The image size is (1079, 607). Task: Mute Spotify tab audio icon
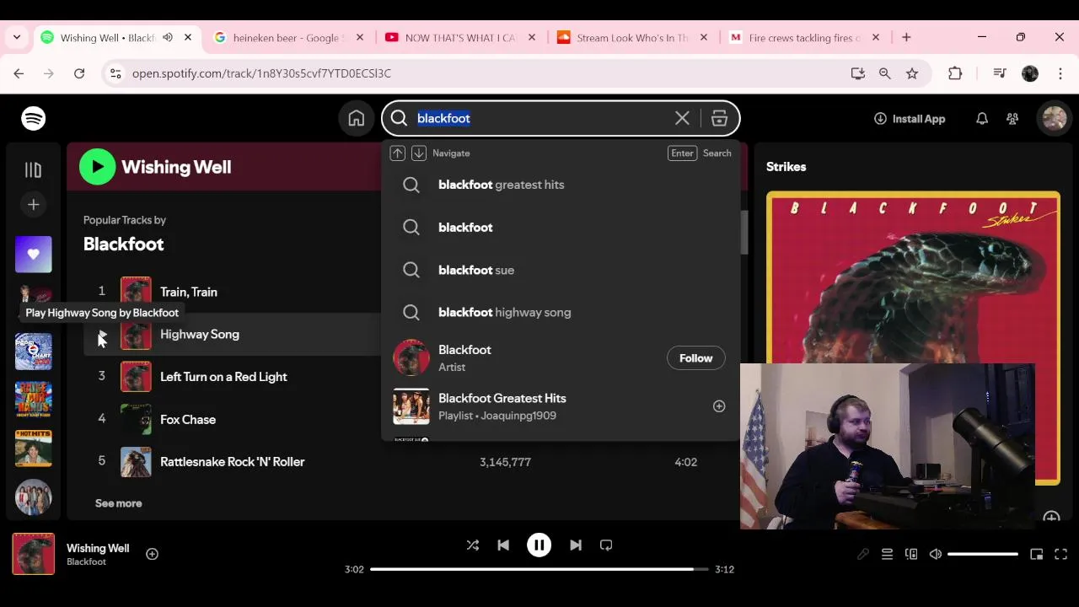pos(168,38)
